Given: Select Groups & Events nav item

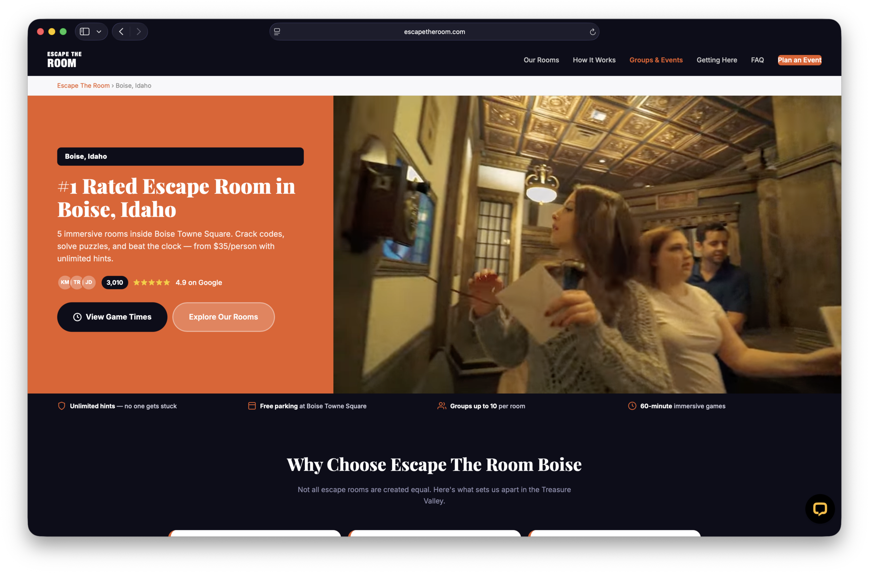Looking at the screenshot, I should pyautogui.click(x=655, y=60).
